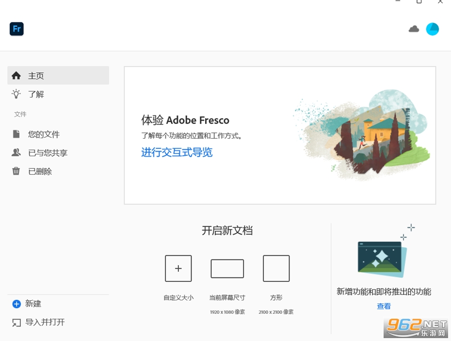Select the 主页 sidebar item

coord(58,75)
